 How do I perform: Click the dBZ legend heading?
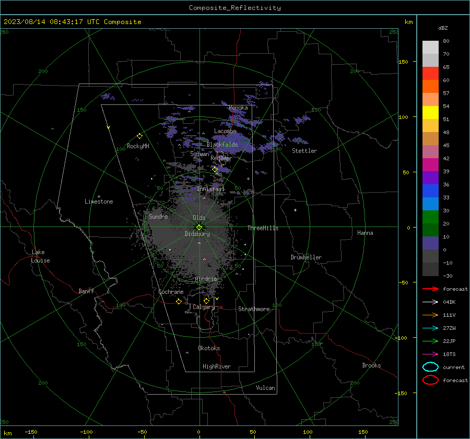[x=443, y=28]
